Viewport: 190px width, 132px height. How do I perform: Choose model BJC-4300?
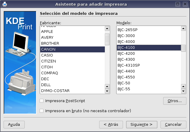click(149, 59)
